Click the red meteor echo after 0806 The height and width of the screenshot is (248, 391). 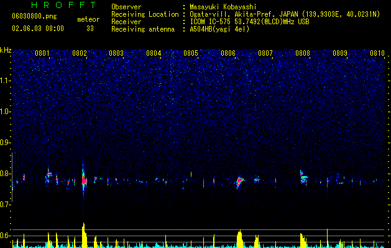pos(240,182)
